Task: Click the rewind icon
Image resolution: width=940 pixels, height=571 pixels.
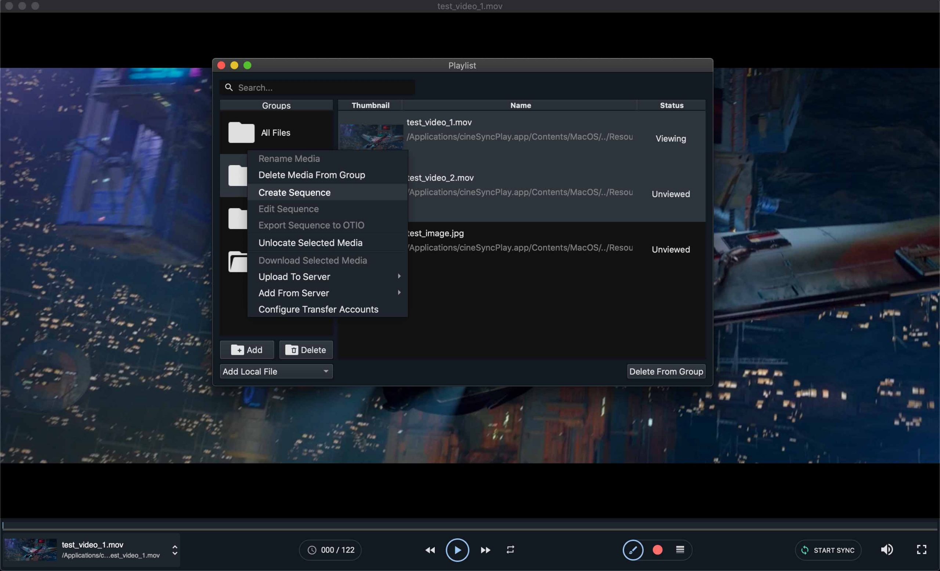Action: (430, 550)
